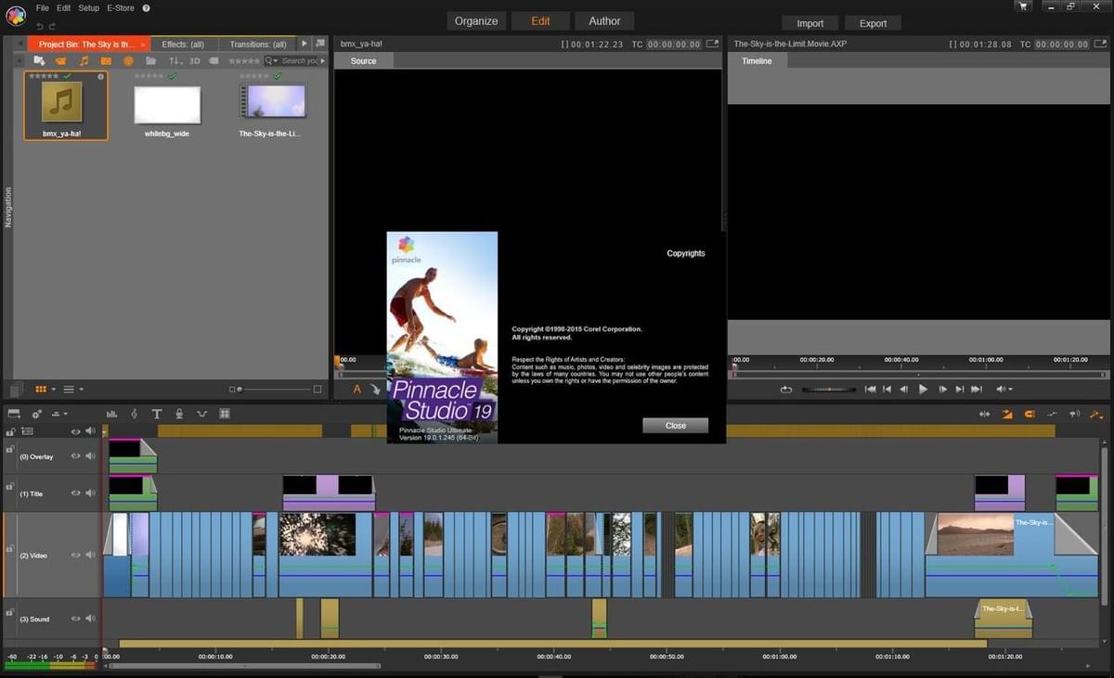This screenshot has height=678, width=1114.
Task: Mute the (3) Sound track
Action: point(91,619)
